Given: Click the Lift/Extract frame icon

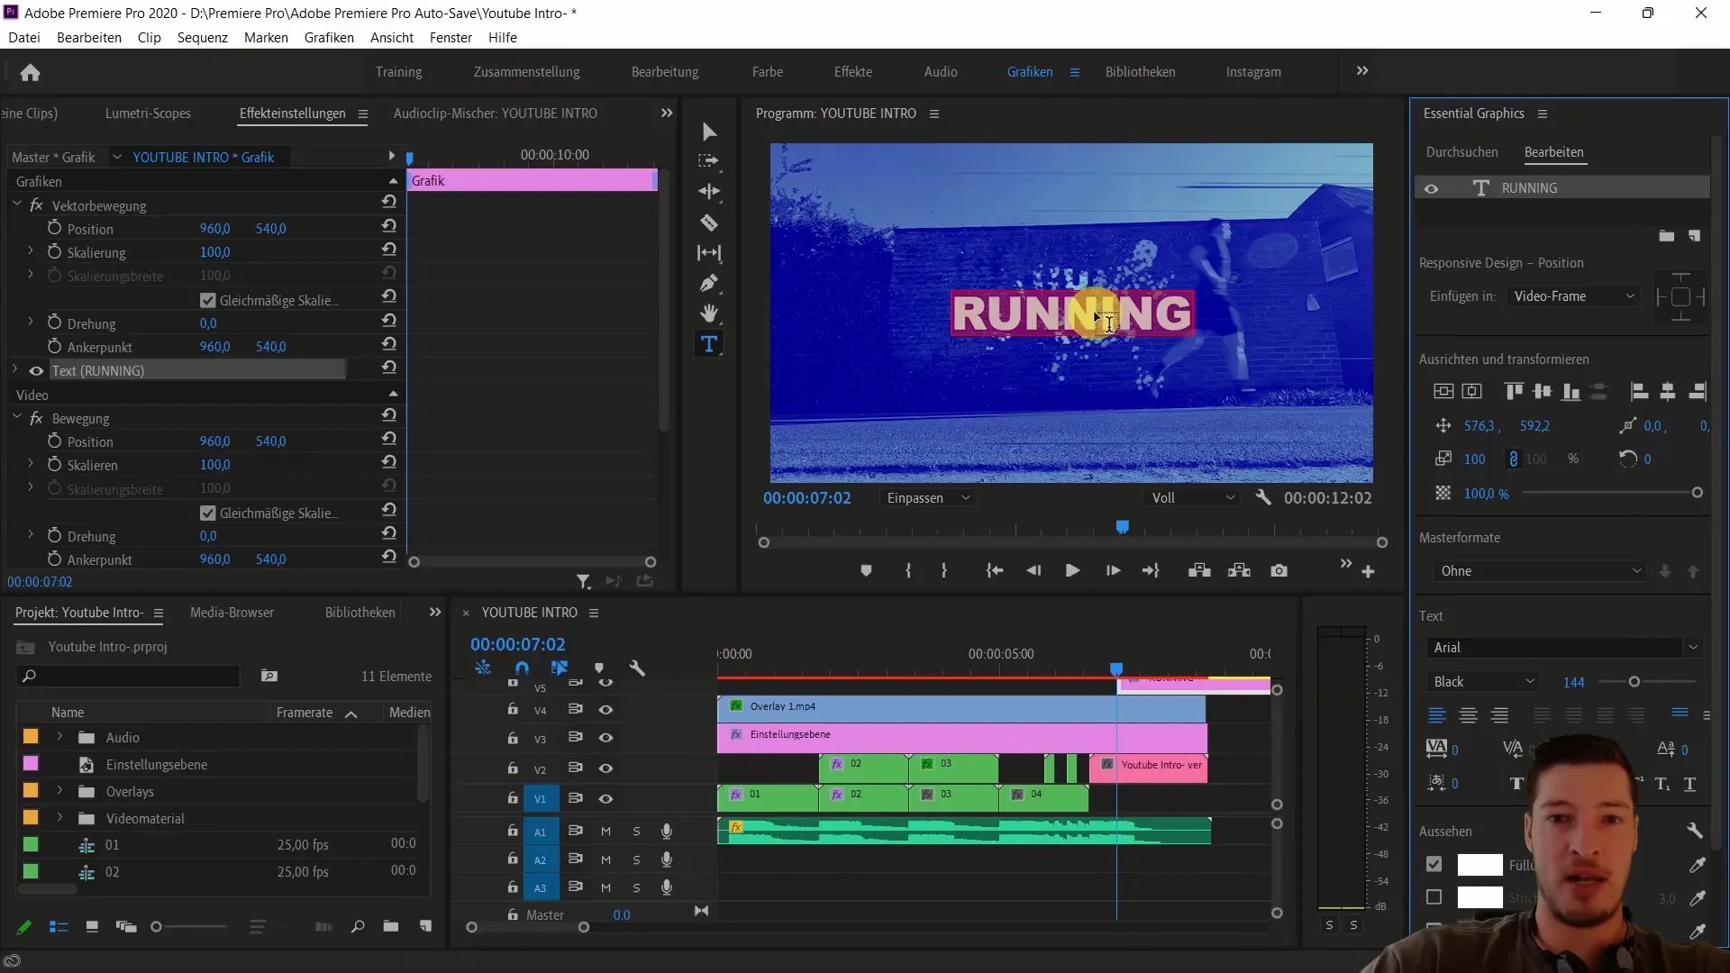Looking at the screenshot, I should pos(1199,570).
